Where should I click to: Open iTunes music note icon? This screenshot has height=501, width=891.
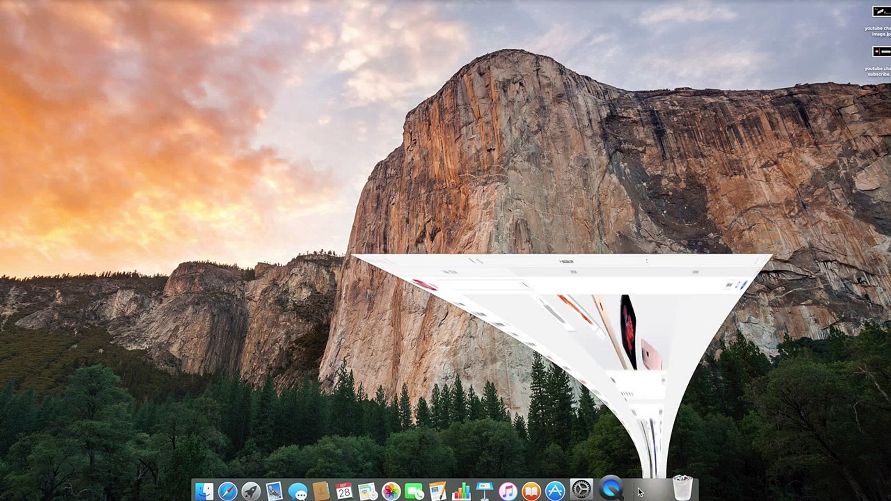[x=508, y=491]
